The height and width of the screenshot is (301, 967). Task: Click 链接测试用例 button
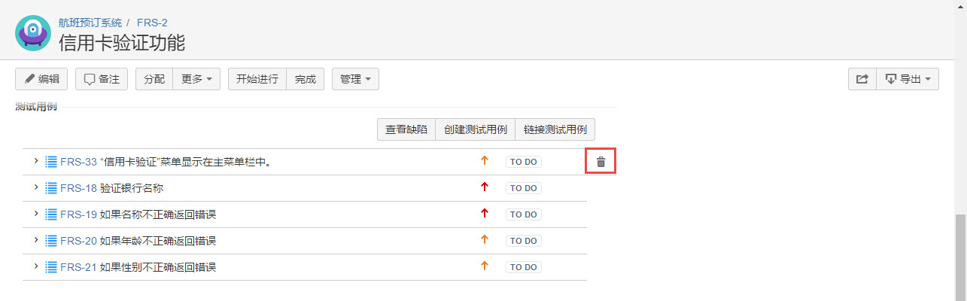pos(555,129)
